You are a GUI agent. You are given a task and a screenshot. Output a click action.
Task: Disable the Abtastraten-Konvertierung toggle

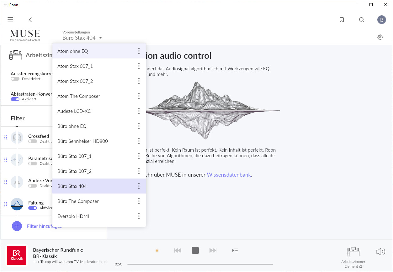(x=15, y=99)
